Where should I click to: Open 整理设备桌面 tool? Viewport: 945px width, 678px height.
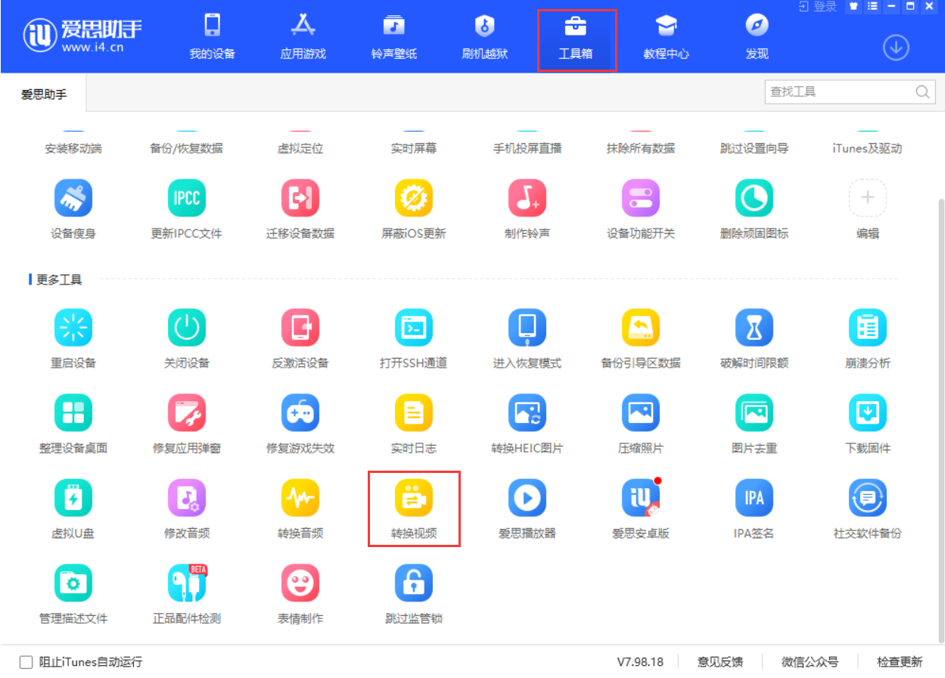pos(73,412)
